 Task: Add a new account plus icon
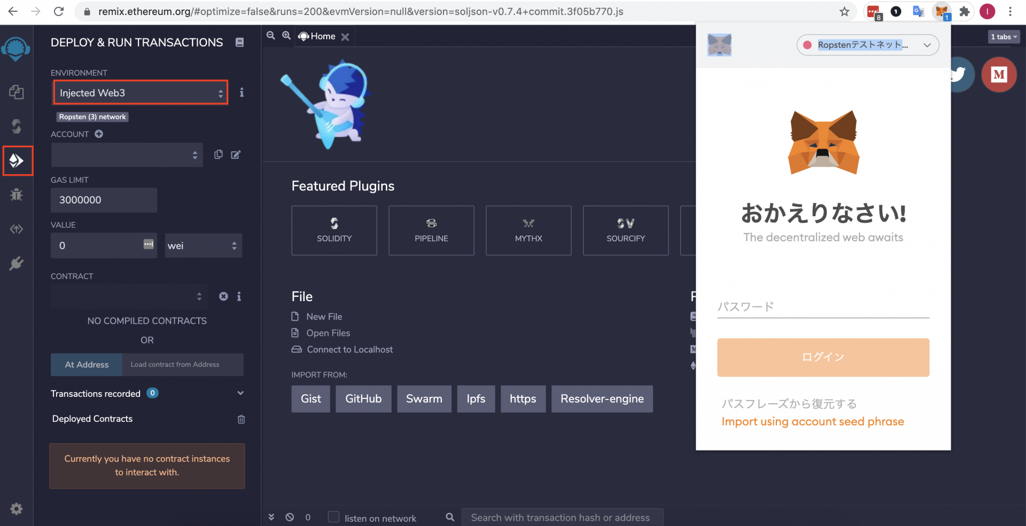pos(99,134)
